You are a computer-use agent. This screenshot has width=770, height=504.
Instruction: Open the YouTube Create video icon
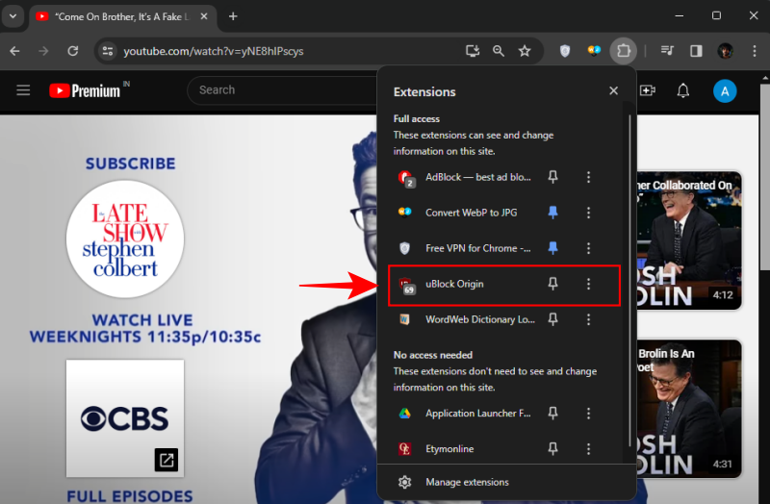(x=648, y=90)
